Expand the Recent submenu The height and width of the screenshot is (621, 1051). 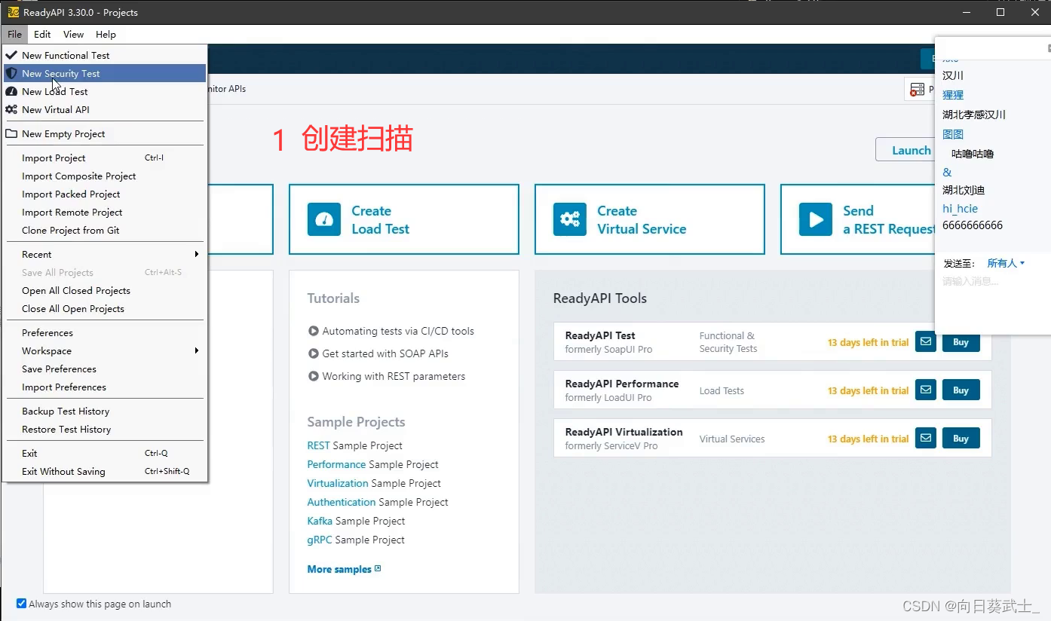click(104, 254)
